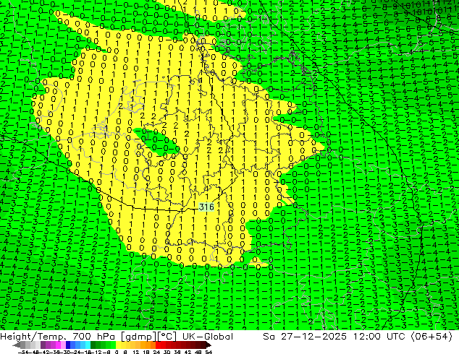Screen dimensions: 459x354
Task: Click the 24 legend scale value
Action: (157, 352)
